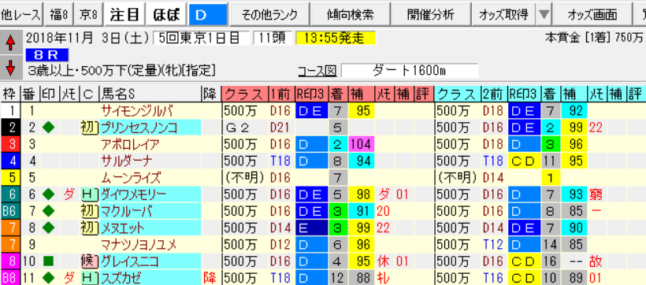The image size is (646, 285).
Task: Click the オッズ取得 button
Action: coord(503,14)
